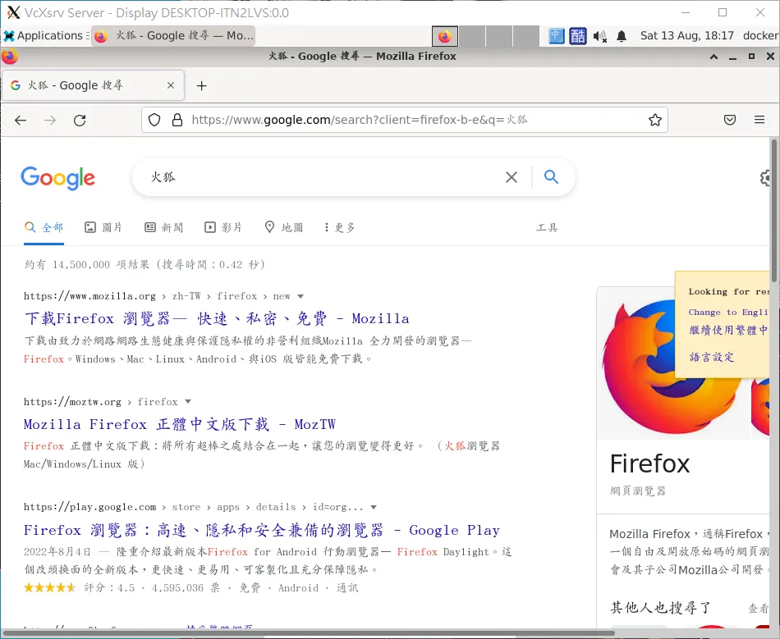Expand the 更多 more options menu
Image resolution: width=780 pixels, height=639 pixels.
click(x=340, y=227)
